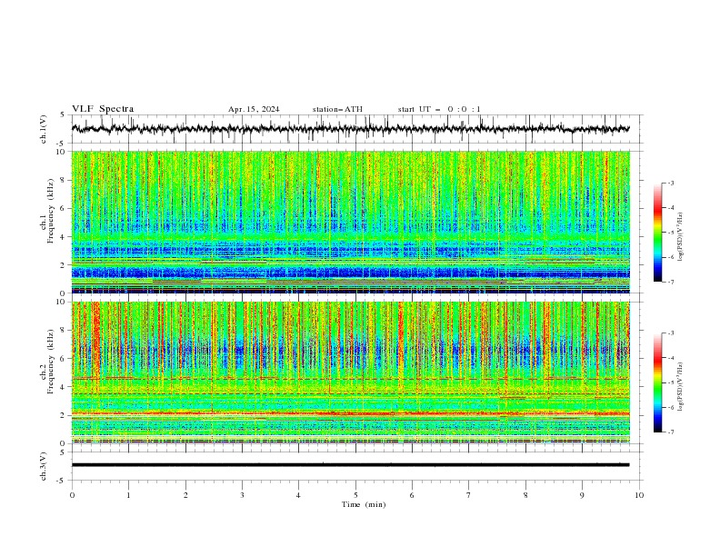720x556 pixels.
Task: Click the "ch.3(V)" axis label
Action: [x=44, y=466]
